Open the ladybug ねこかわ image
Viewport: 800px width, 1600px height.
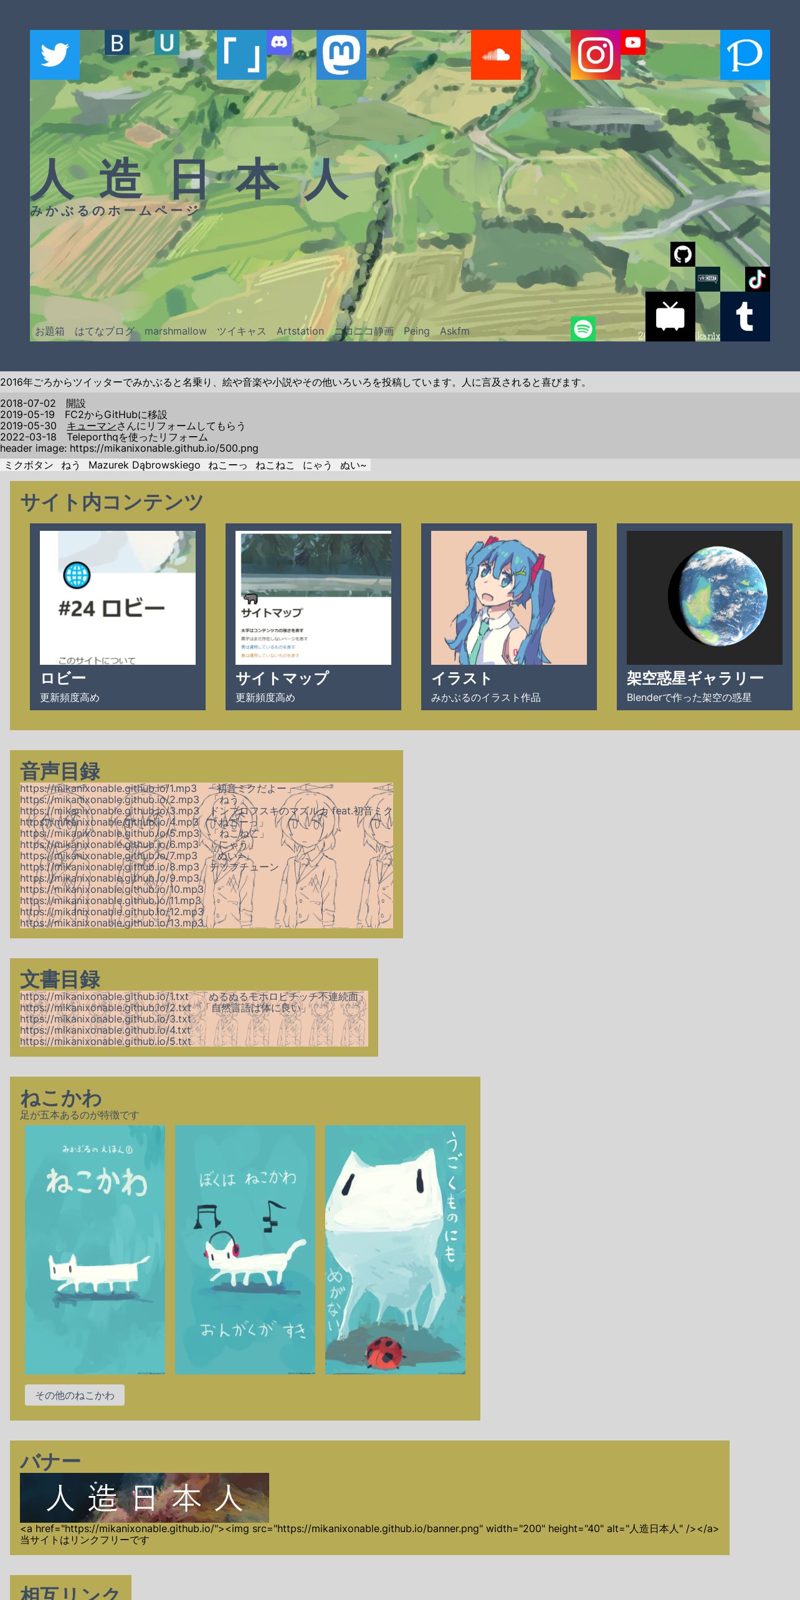tap(395, 1250)
